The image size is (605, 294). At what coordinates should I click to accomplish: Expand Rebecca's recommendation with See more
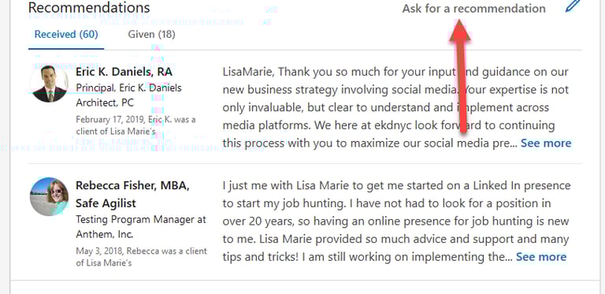[541, 257]
